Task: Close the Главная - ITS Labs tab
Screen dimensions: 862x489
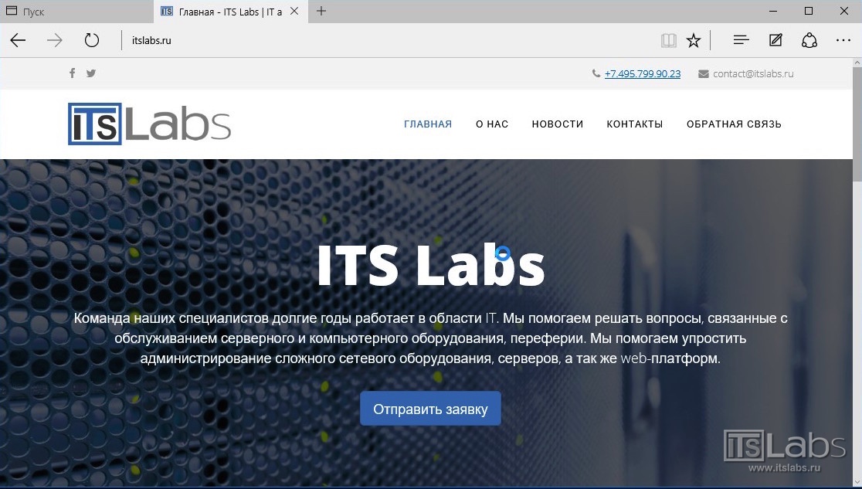Action: pos(294,11)
